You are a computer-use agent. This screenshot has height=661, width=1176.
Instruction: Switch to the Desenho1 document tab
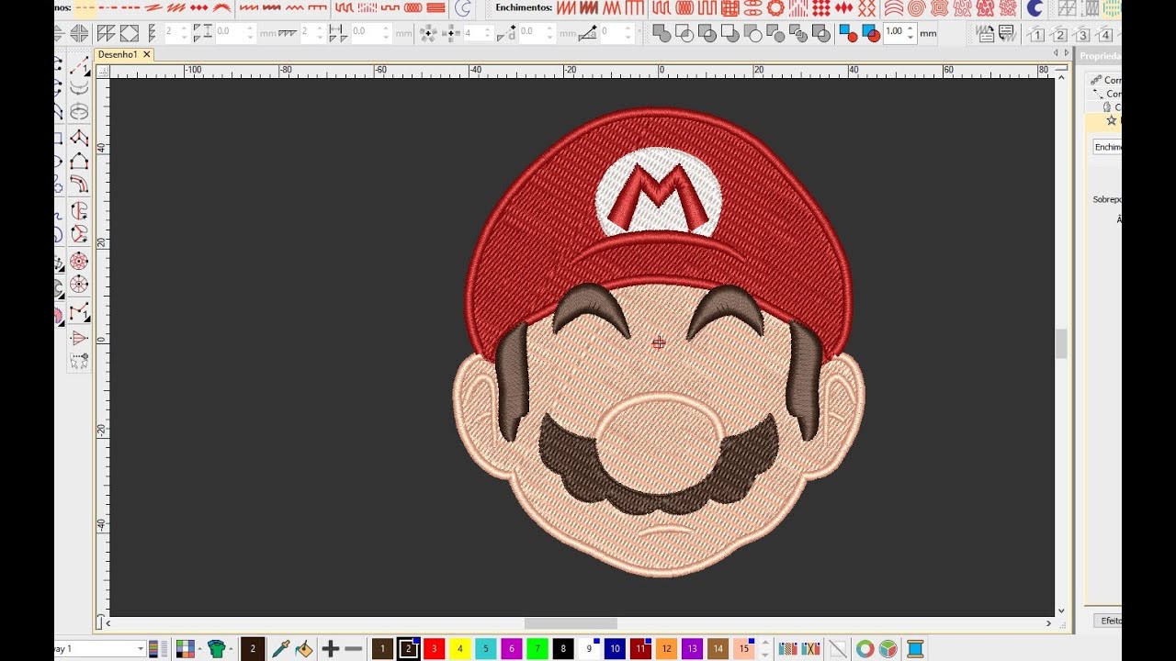(x=118, y=55)
